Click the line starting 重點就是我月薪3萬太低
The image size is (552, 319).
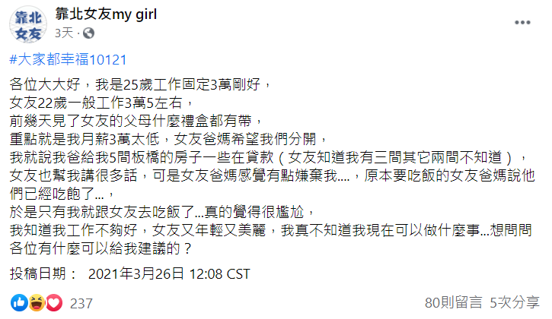[168, 139]
